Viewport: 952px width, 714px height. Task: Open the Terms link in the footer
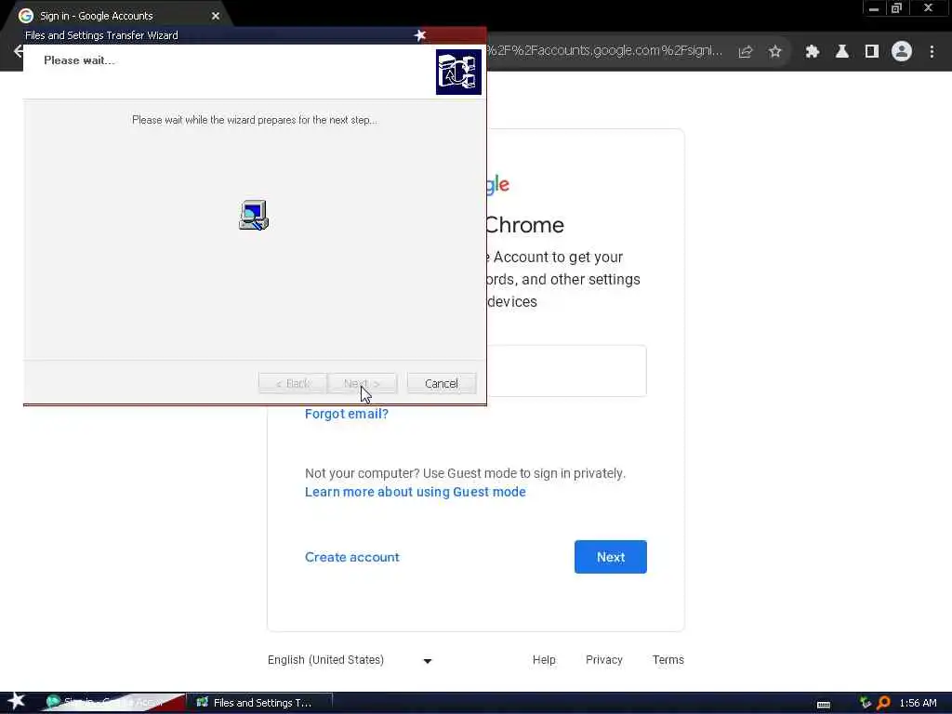(668, 660)
